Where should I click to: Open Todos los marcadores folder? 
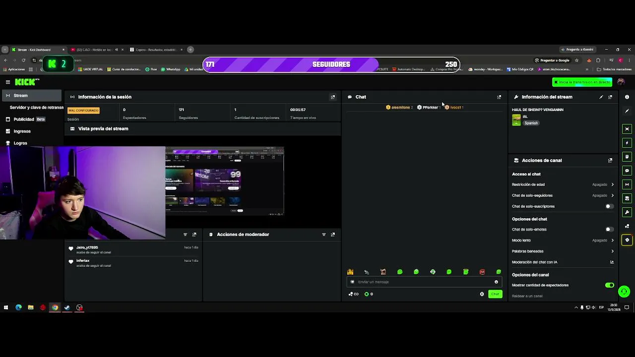click(614, 69)
